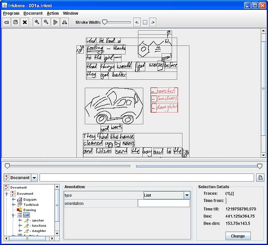Click the Stroke Width slider handle

pos(104,22)
